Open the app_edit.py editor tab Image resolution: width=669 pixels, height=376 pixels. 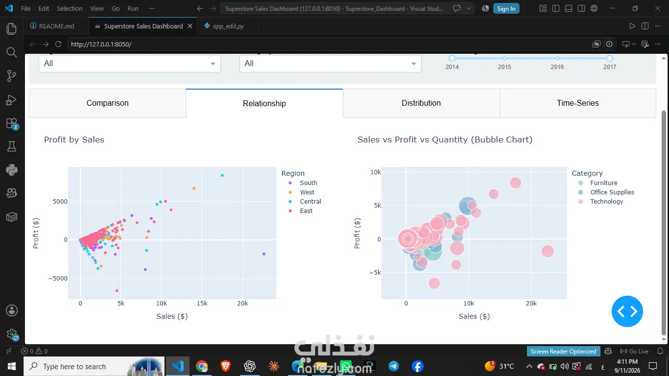tap(224, 26)
